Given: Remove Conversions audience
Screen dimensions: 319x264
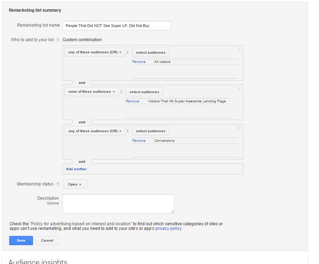Looking at the screenshot, I should pyautogui.click(x=139, y=141).
